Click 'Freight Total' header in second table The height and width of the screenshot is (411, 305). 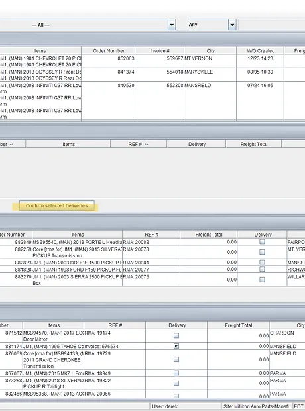point(253,144)
